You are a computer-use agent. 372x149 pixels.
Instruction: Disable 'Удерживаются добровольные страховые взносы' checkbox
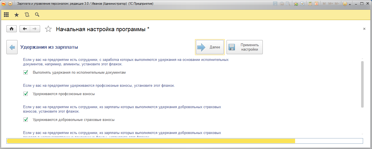pos(26,120)
